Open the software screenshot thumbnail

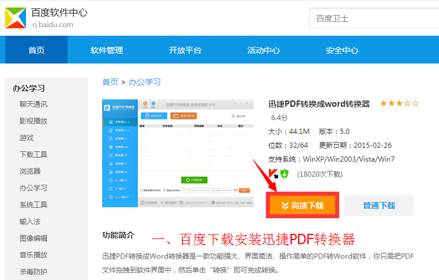pyautogui.click(x=178, y=154)
